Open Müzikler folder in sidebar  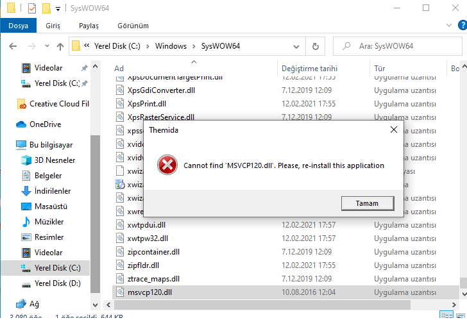42,222
